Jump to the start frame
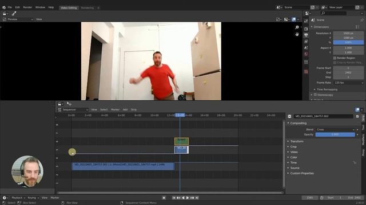 [x=174, y=198]
